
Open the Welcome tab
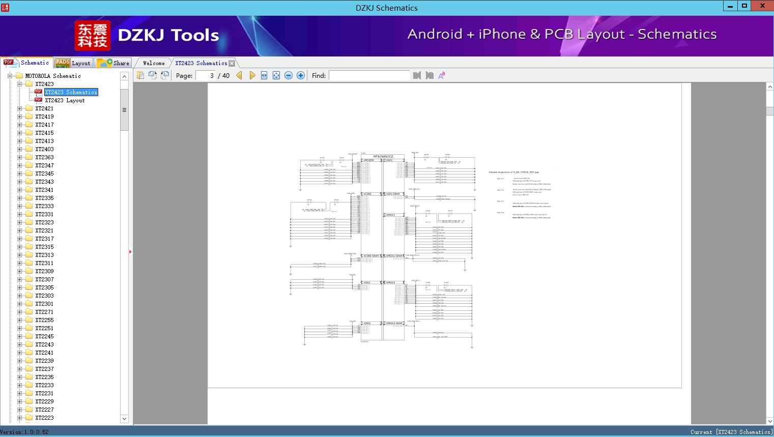click(x=154, y=63)
